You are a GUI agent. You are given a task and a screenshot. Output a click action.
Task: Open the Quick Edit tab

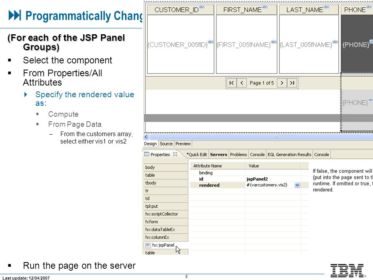[197, 154]
